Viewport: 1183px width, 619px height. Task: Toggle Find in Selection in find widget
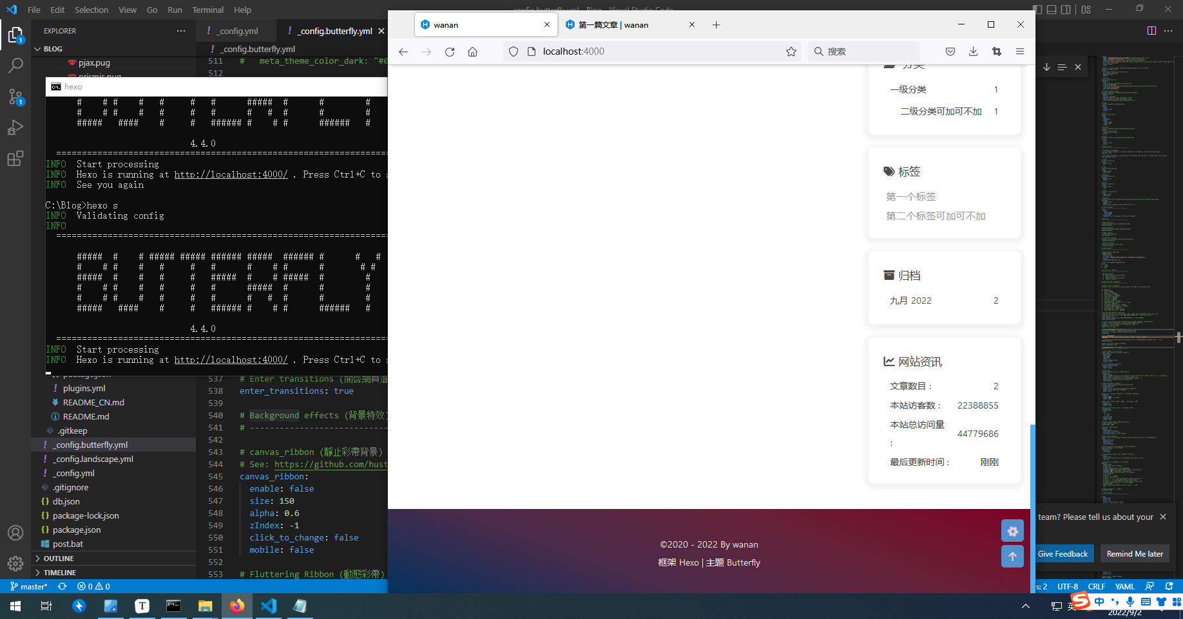pyautogui.click(x=1063, y=67)
